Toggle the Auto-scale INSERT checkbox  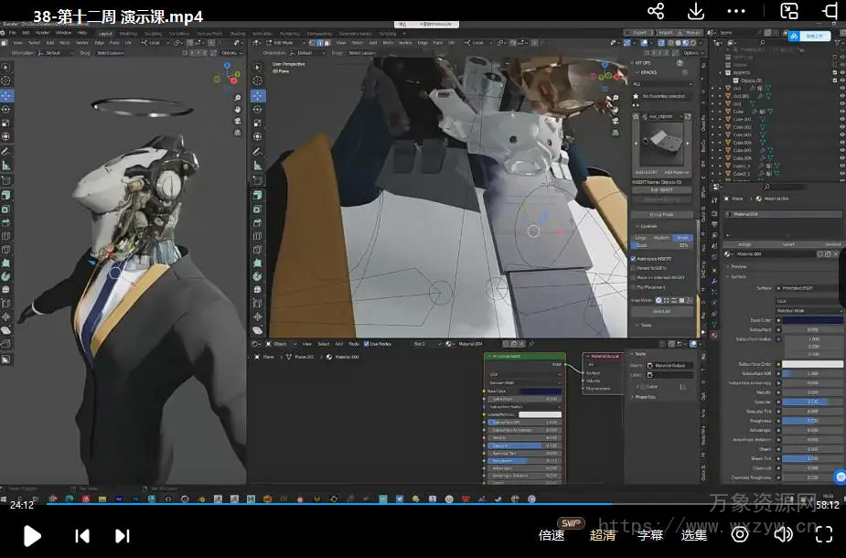pyautogui.click(x=635, y=259)
